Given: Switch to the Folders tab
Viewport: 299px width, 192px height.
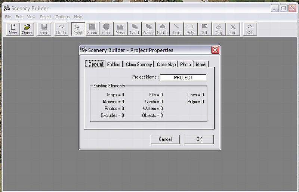Looking at the screenshot, I should 114,64.
